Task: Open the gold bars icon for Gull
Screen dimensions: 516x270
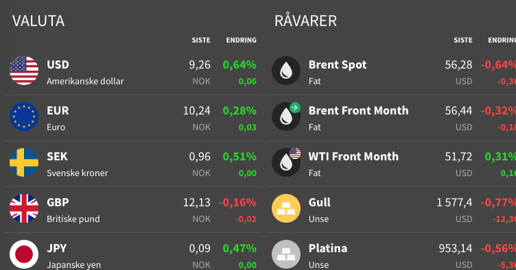Action: pos(286,208)
